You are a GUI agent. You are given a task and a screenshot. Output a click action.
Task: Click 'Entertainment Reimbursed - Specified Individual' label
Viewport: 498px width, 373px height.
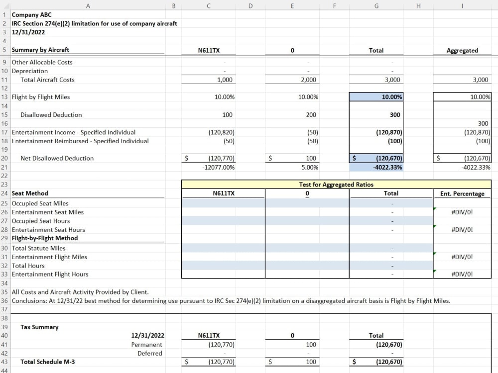click(x=80, y=141)
